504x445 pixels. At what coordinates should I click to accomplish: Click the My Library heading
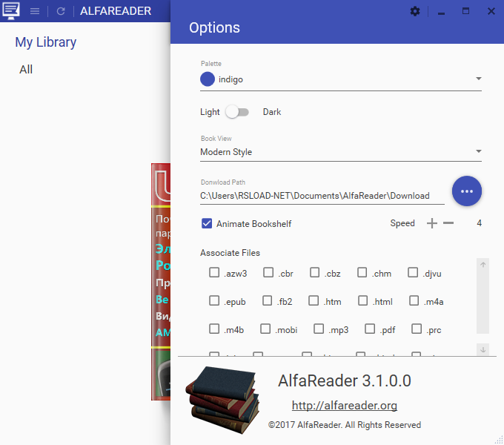[x=46, y=42]
